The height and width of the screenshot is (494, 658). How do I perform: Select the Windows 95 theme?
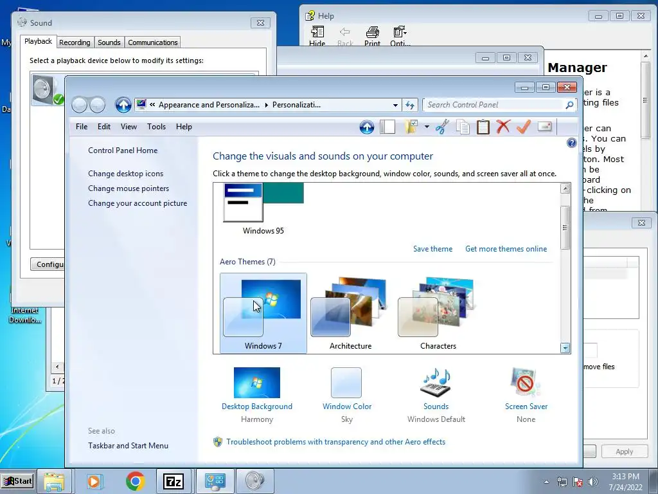263,209
